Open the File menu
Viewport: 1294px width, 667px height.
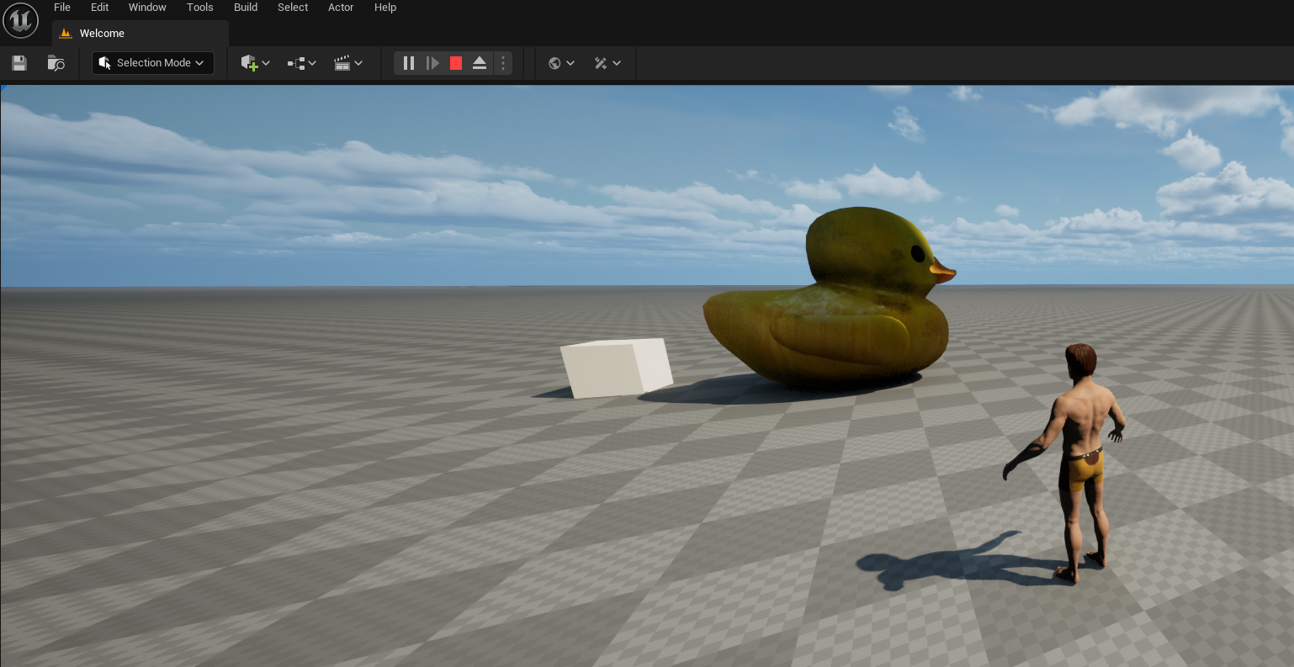pyautogui.click(x=62, y=8)
